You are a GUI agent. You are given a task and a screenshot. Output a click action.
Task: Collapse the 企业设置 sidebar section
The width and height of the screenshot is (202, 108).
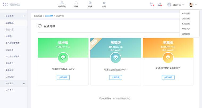[24, 16]
